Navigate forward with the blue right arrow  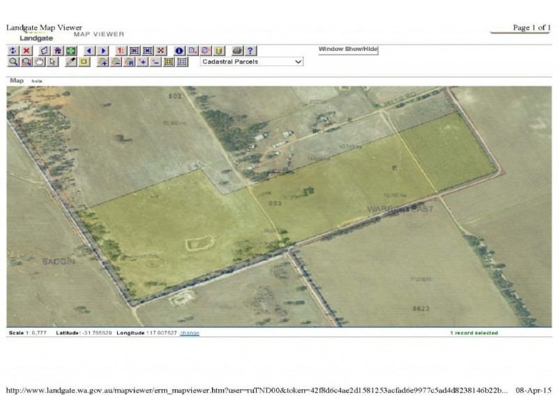pyautogui.click(x=103, y=50)
